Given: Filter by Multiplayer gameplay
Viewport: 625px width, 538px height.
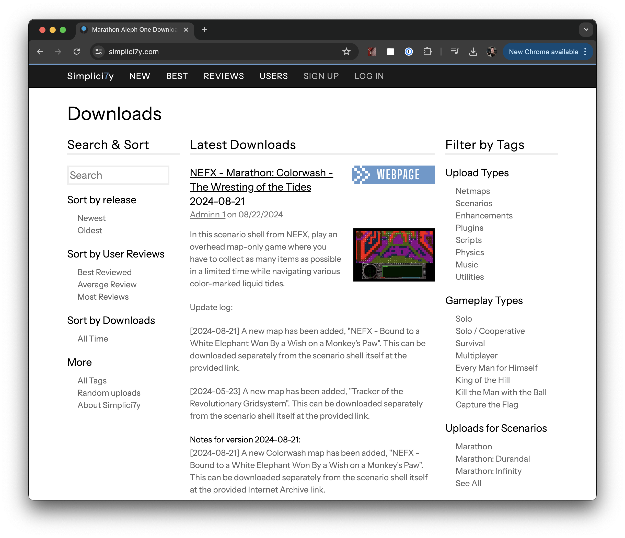Looking at the screenshot, I should click(477, 356).
